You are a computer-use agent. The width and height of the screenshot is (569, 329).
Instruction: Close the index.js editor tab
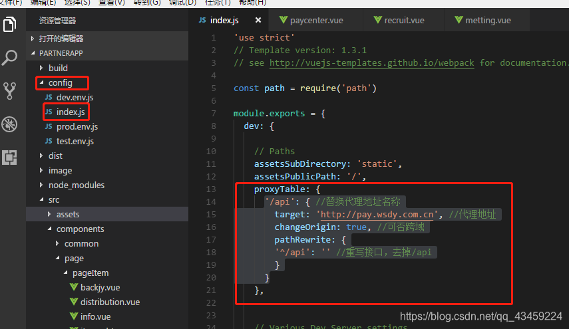click(x=258, y=20)
